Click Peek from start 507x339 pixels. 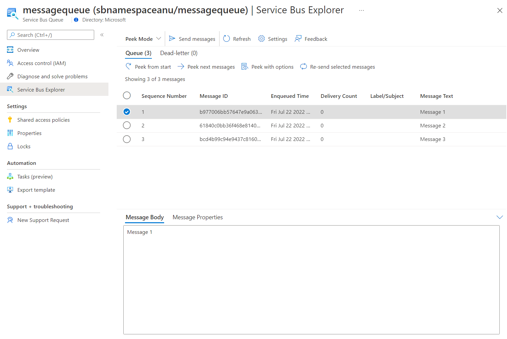pos(148,66)
